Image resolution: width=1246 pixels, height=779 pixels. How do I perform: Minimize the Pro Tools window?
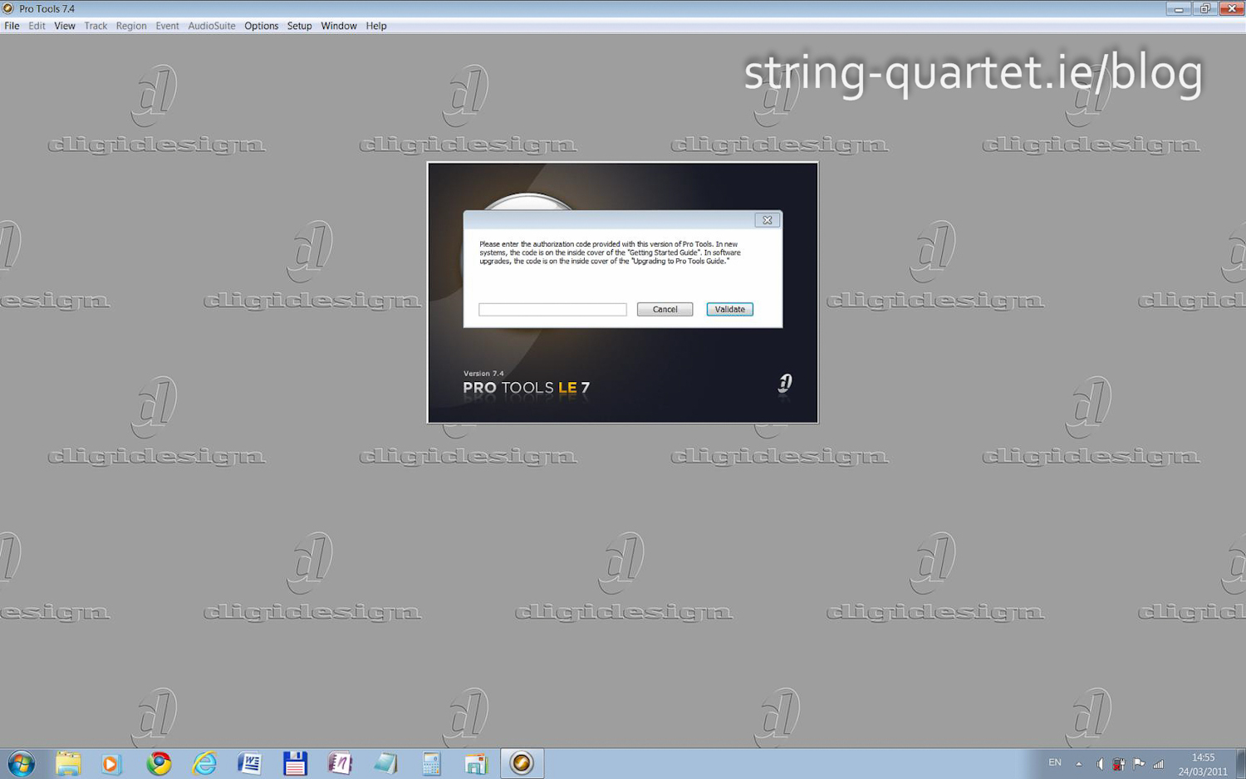click(1178, 8)
